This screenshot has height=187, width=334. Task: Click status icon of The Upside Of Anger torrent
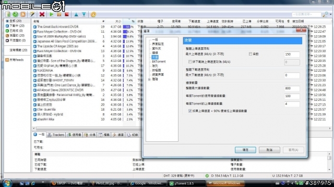[35, 46]
